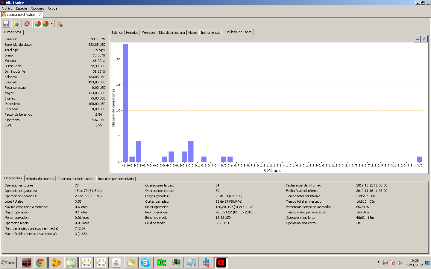Click the second pie chart icon
The height and width of the screenshot is (269, 431).
(x=45, y=24)
